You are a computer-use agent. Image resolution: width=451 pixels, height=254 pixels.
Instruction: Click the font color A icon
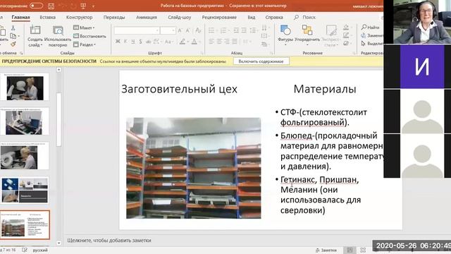194,42
